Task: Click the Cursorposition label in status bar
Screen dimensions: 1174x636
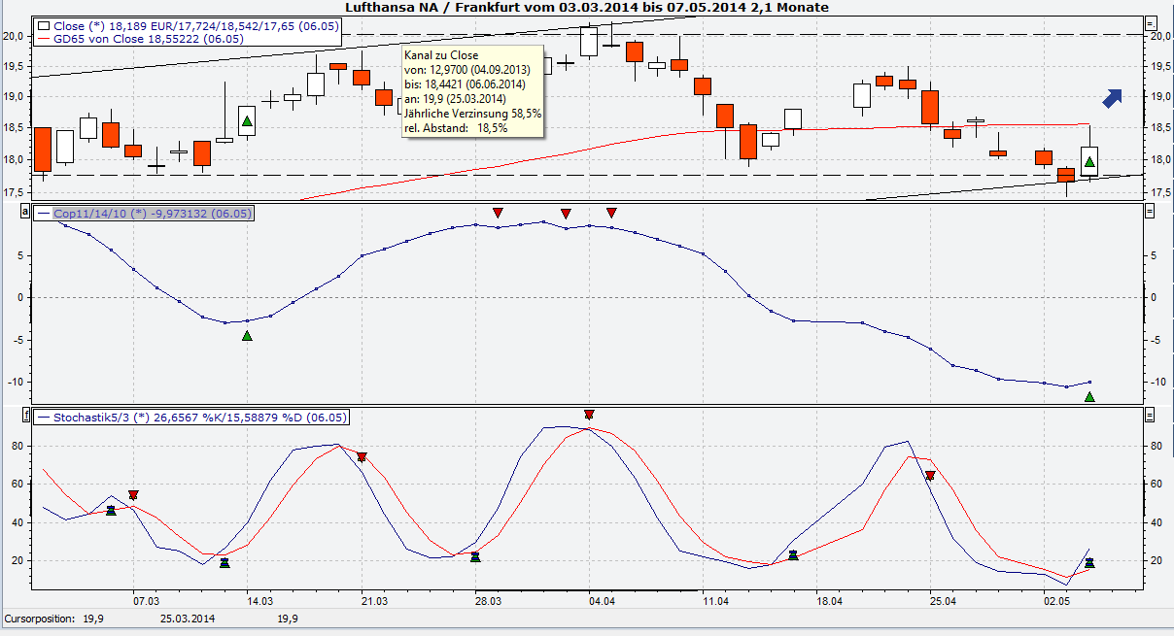Action: coord(38,618)
